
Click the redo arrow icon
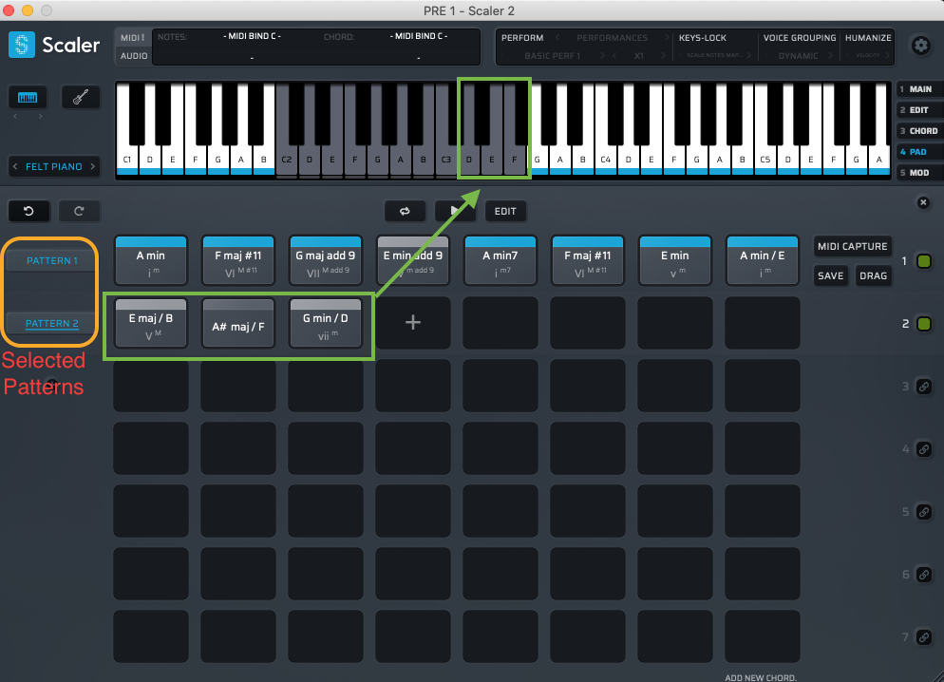(x=79, y=211)
